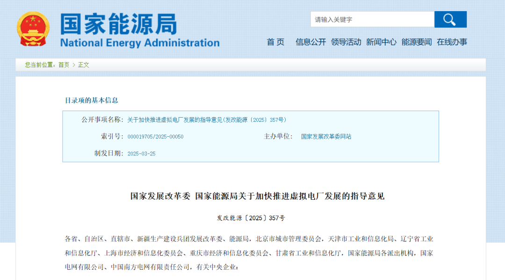Navigate to 在线办事 services
This screenshot has width=505, height=280.
coord(452,42)
